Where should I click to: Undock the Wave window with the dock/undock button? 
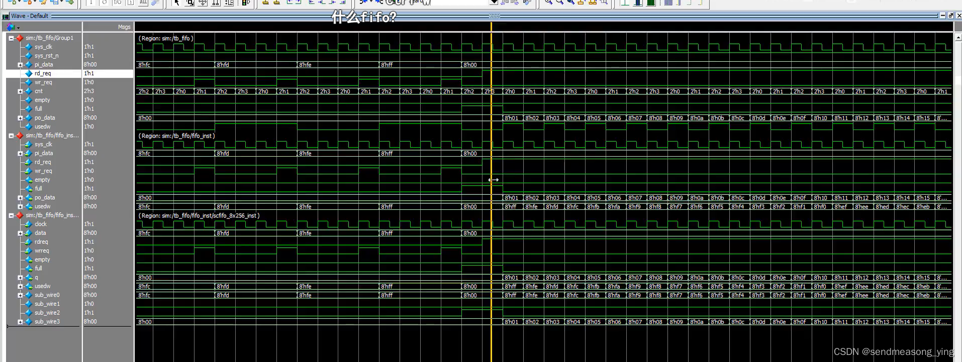point(950,16)
